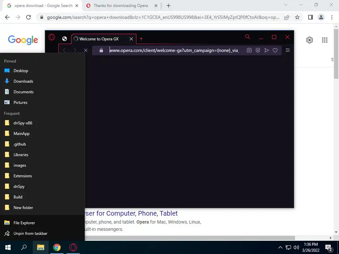
Task: Open Pictures from the jump list
Action: [42, 103]
